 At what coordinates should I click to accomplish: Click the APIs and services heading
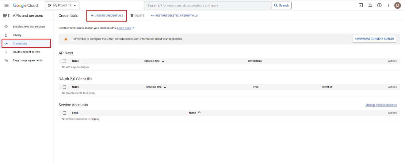[28, 16]
